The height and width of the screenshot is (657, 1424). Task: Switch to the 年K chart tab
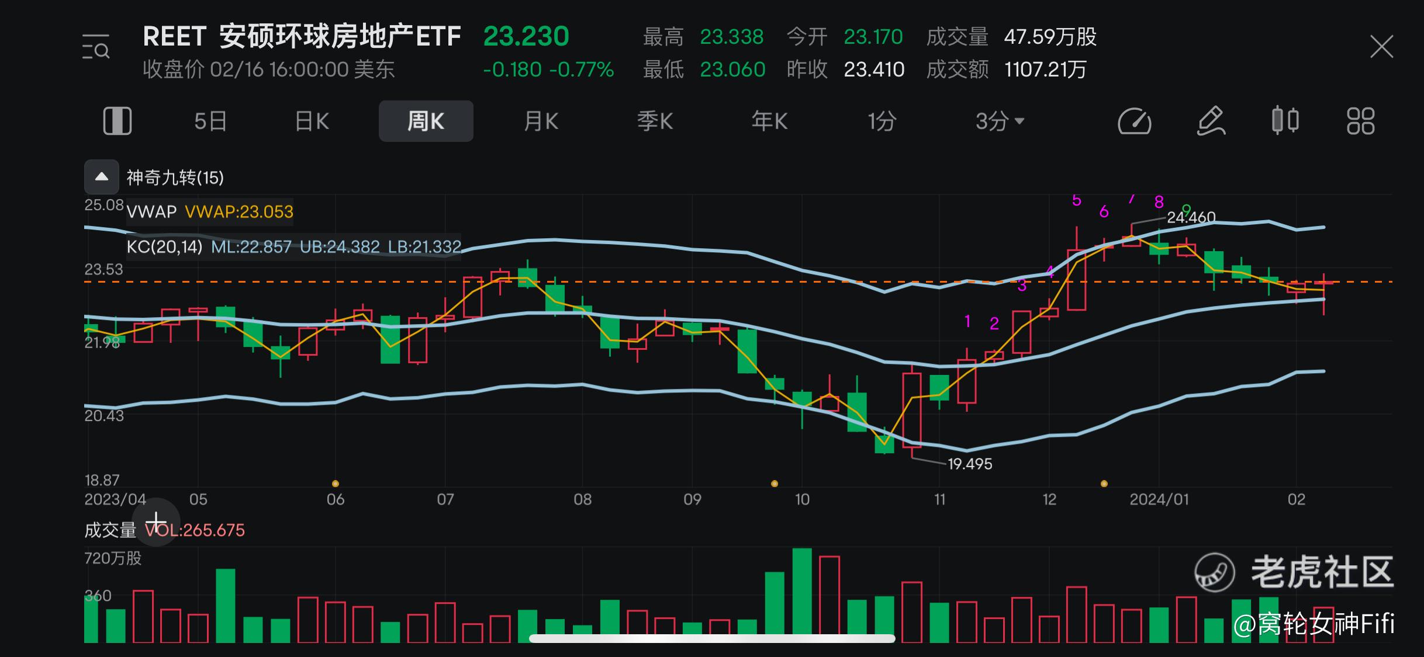[769, 121]
